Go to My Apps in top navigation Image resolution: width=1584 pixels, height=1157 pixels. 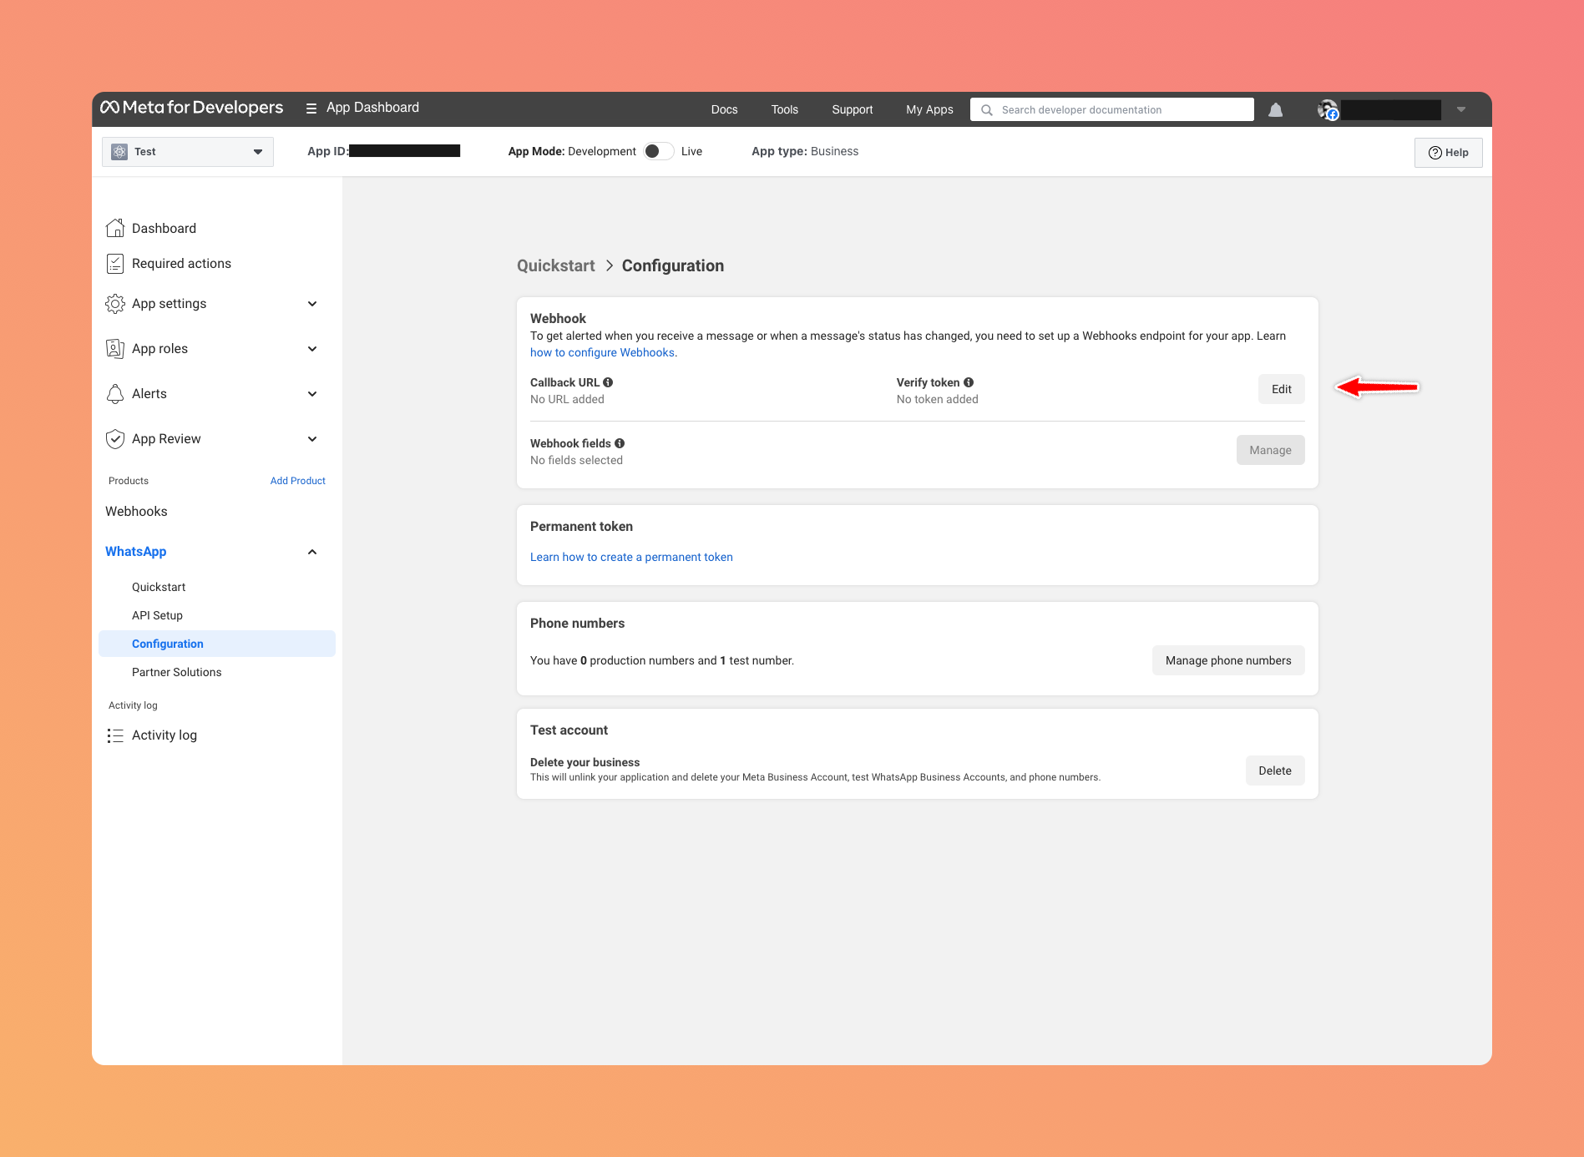[929, 109]
